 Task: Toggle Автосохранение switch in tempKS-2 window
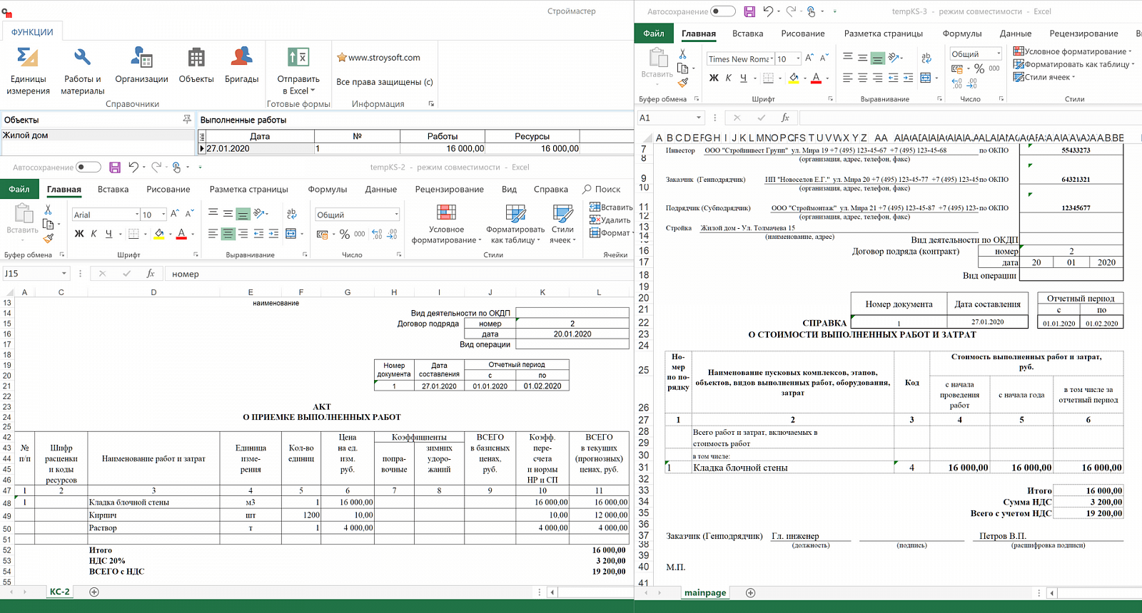pyautogui.click(x=89, y=168)
